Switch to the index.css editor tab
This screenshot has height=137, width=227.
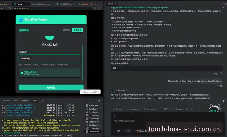click(x=4, y=4)
